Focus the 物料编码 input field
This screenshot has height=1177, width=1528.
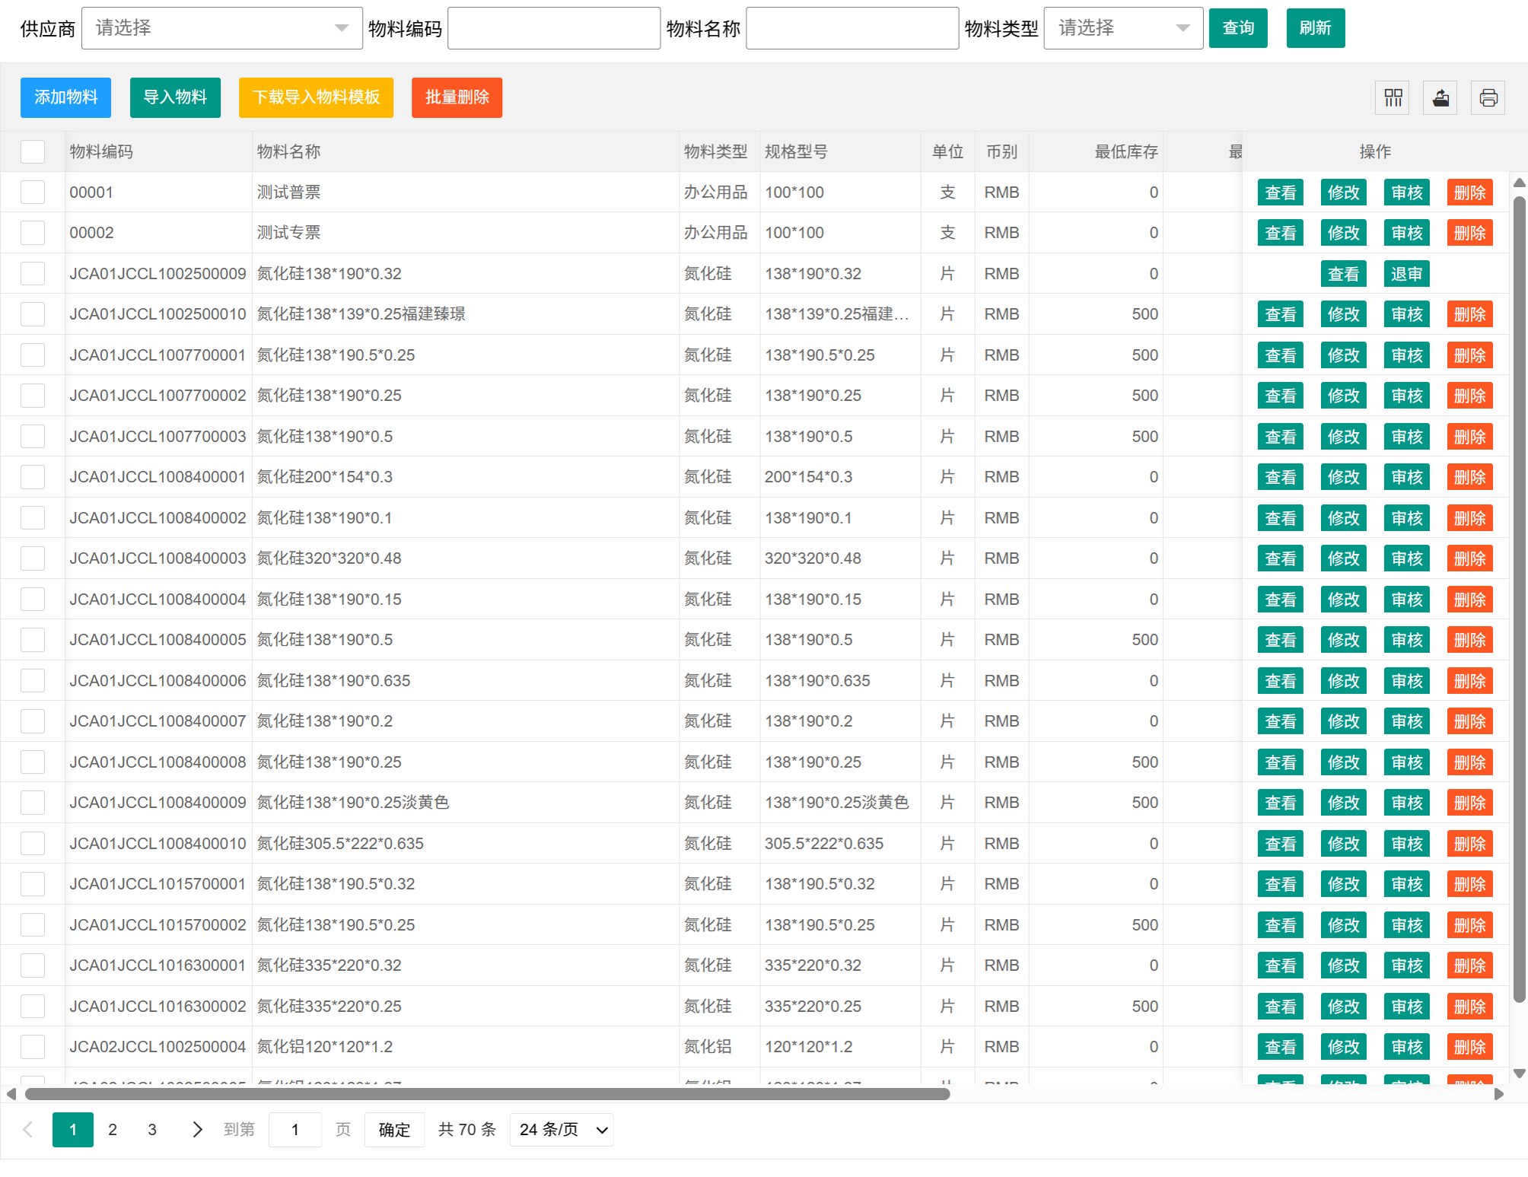point(554,28)
